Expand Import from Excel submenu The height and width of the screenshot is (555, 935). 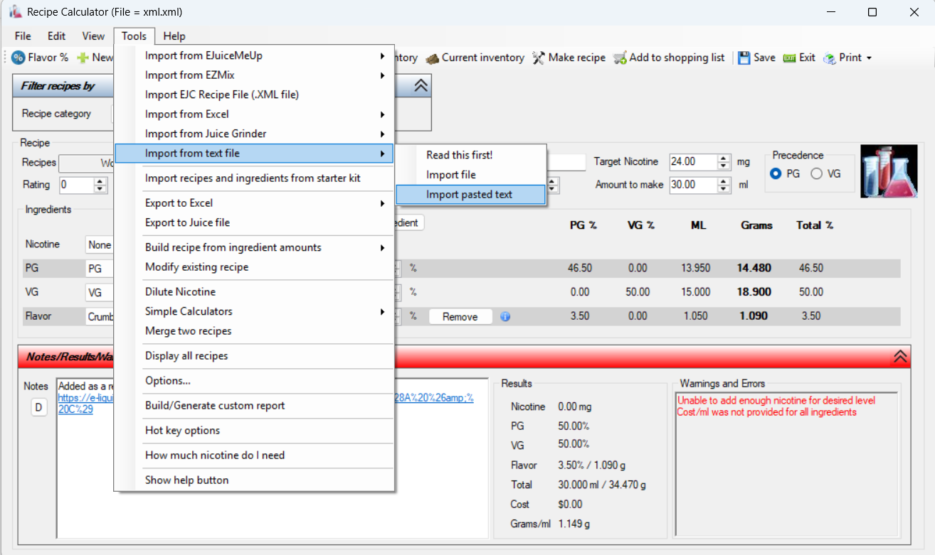254,114
